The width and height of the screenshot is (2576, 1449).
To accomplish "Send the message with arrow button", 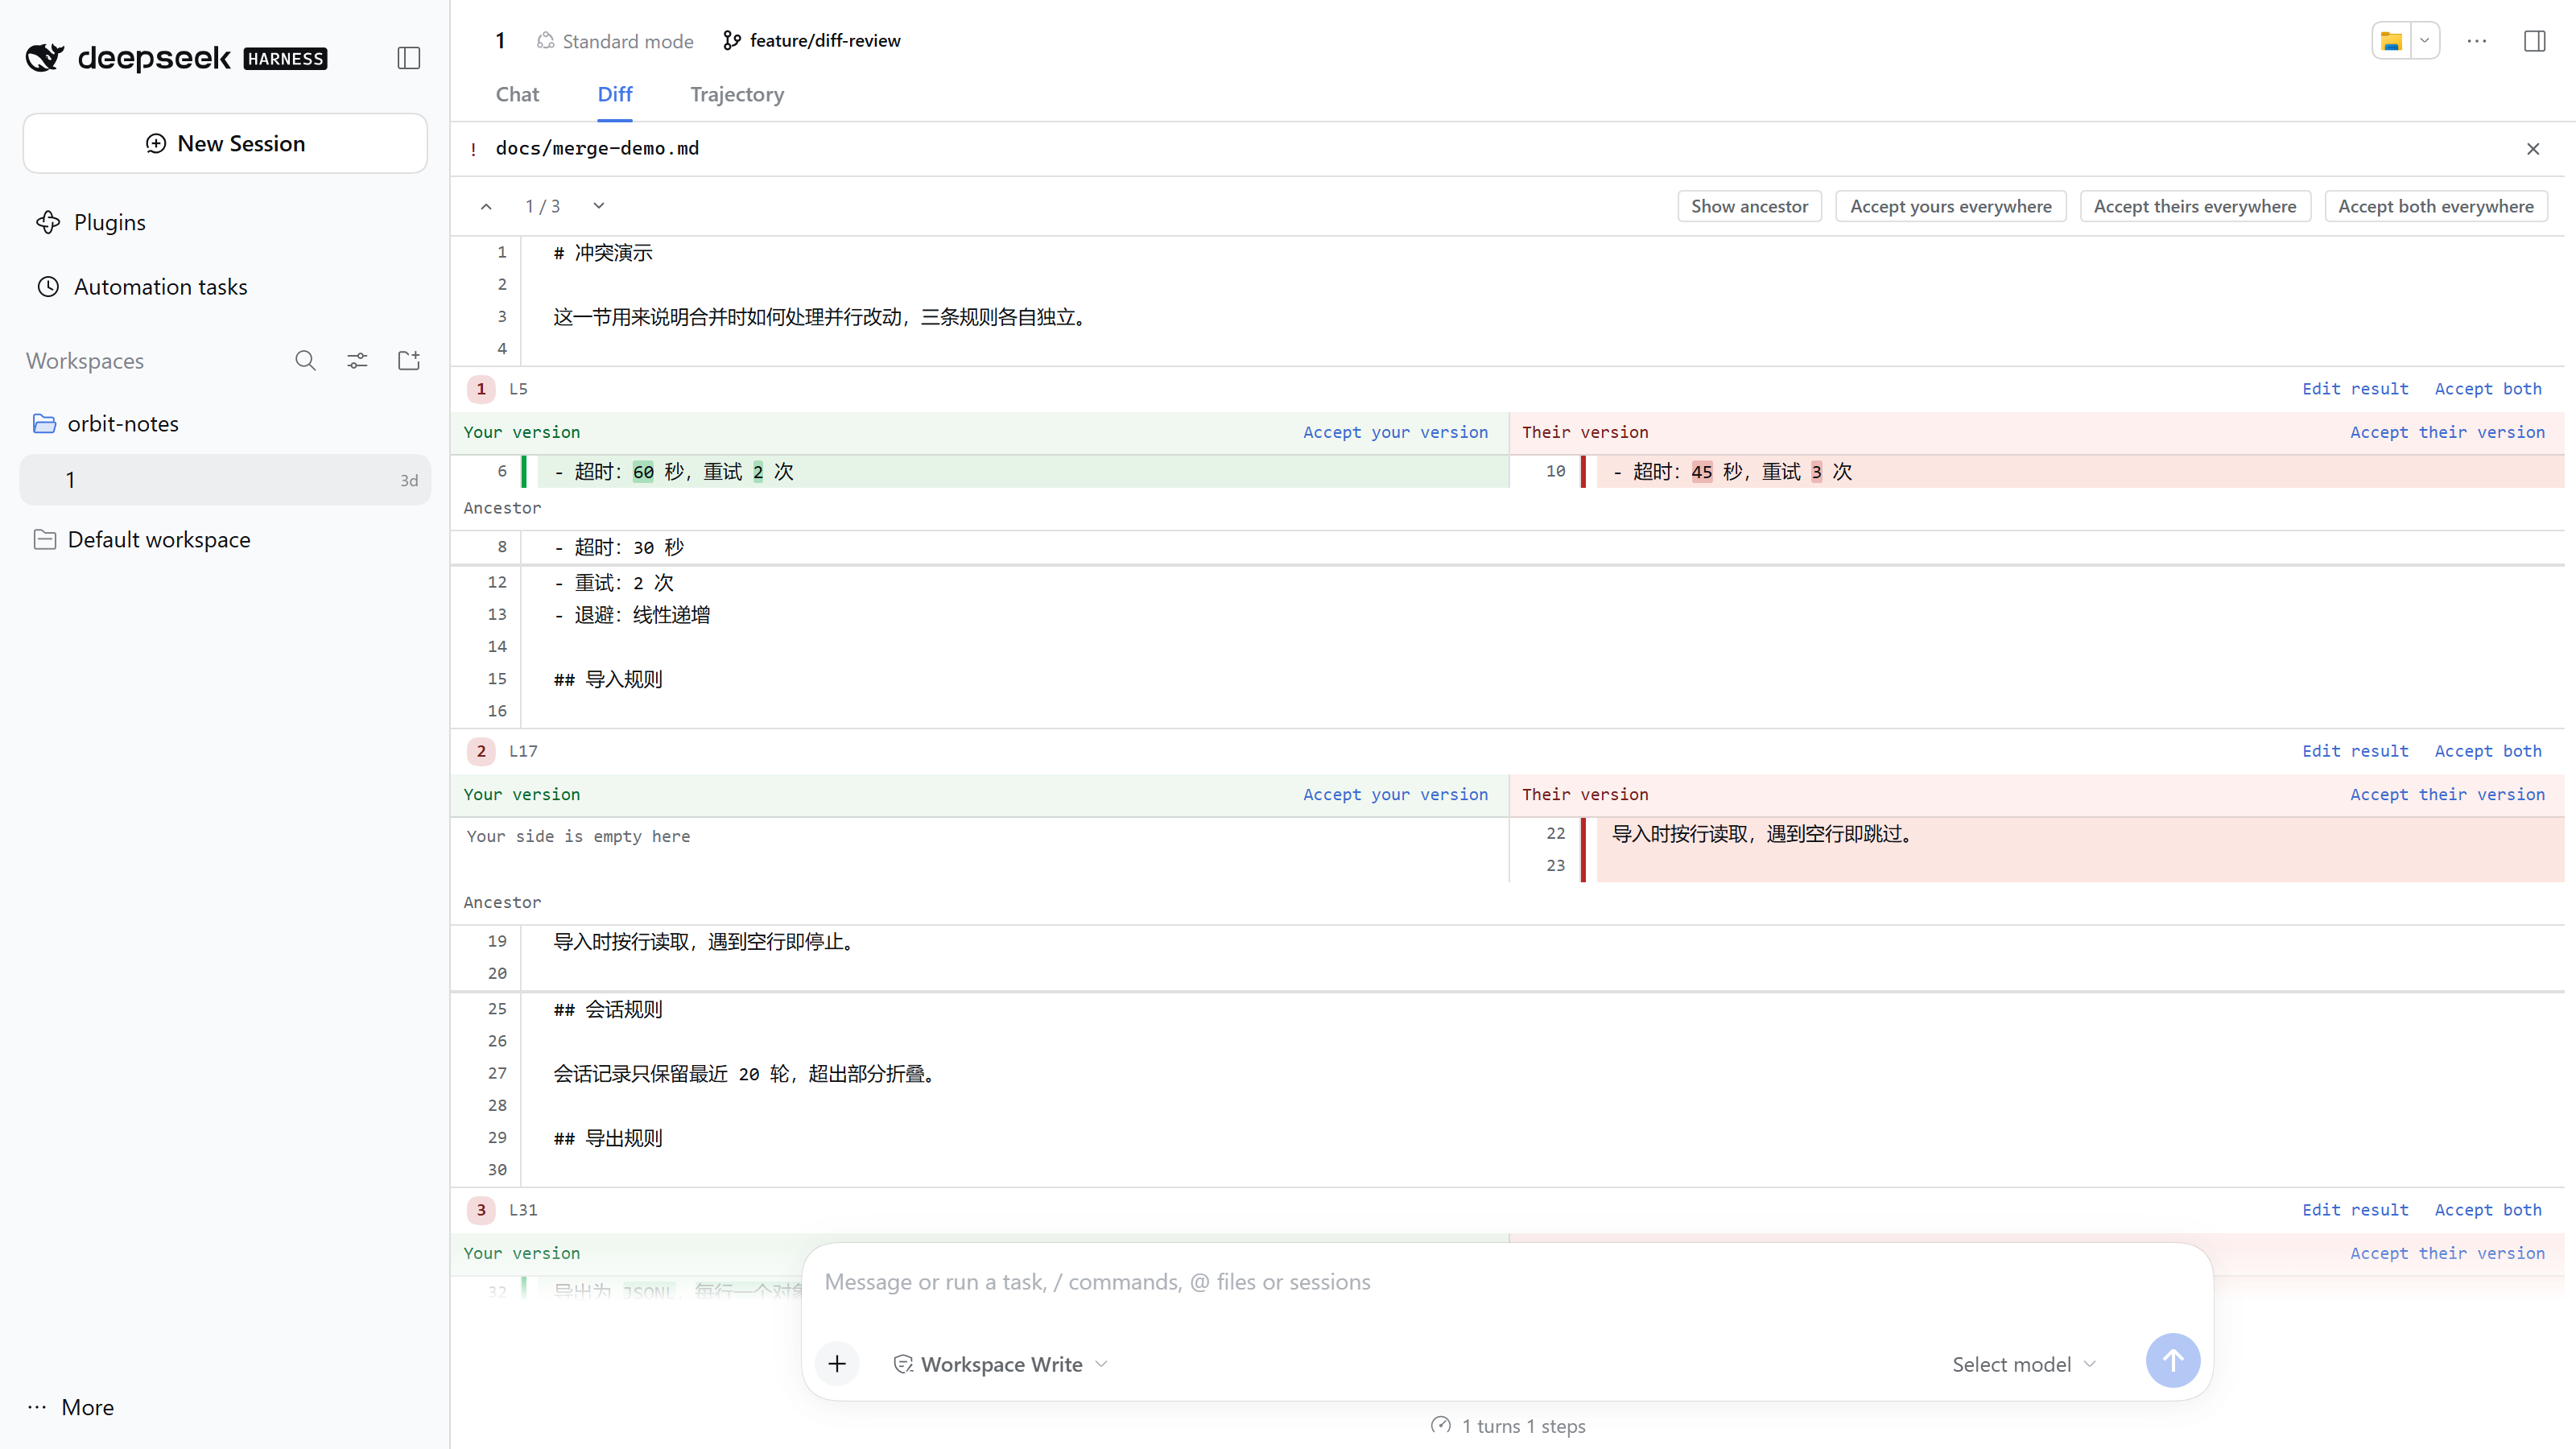I will [2173, 1360].
